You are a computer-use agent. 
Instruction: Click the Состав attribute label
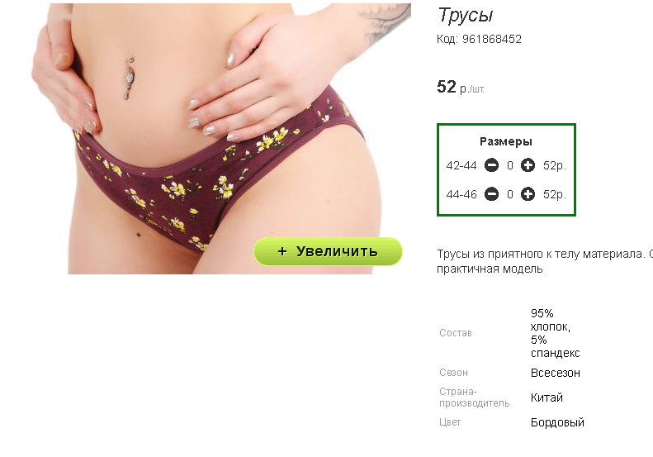click(456, 333)
